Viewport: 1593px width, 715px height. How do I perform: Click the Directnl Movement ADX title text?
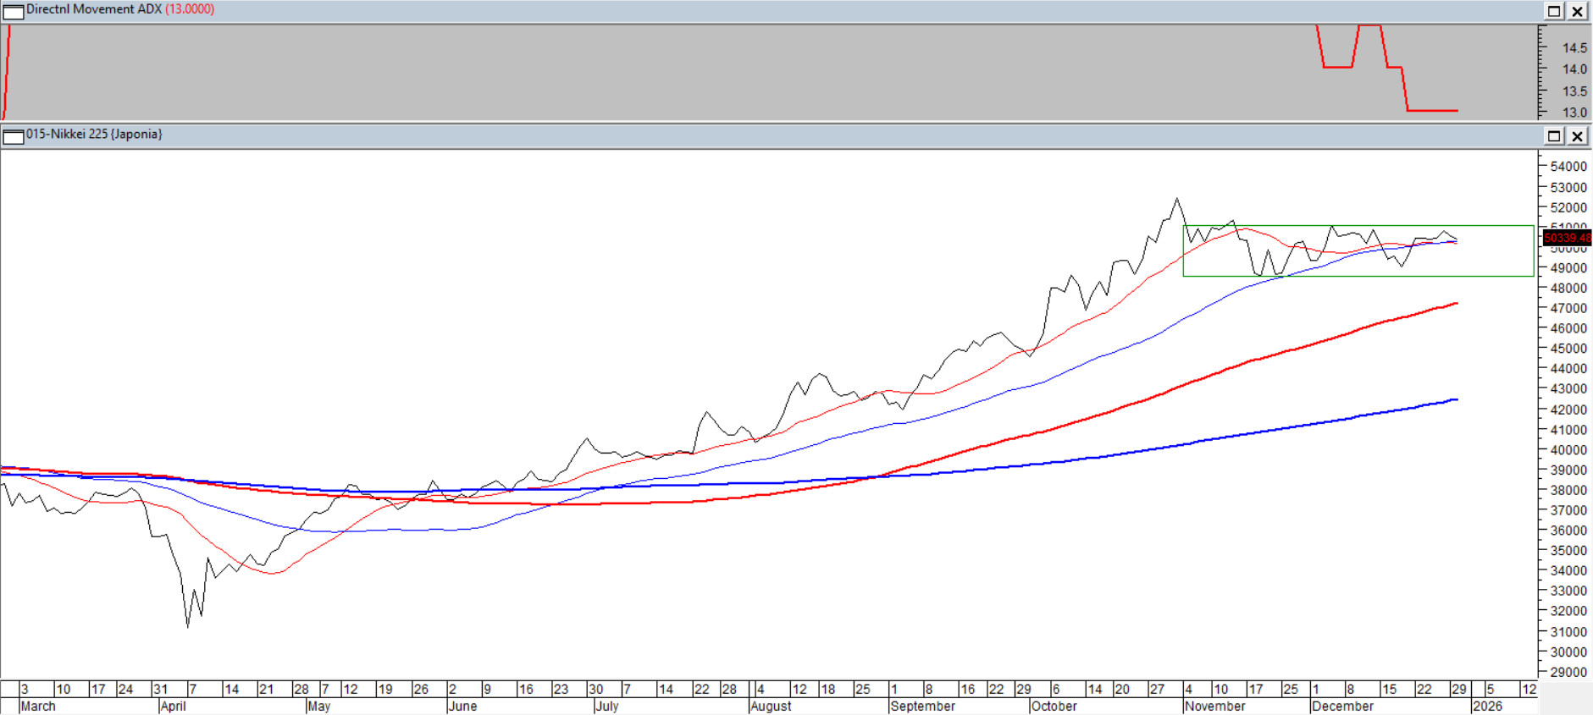click(x=93, y=9)
